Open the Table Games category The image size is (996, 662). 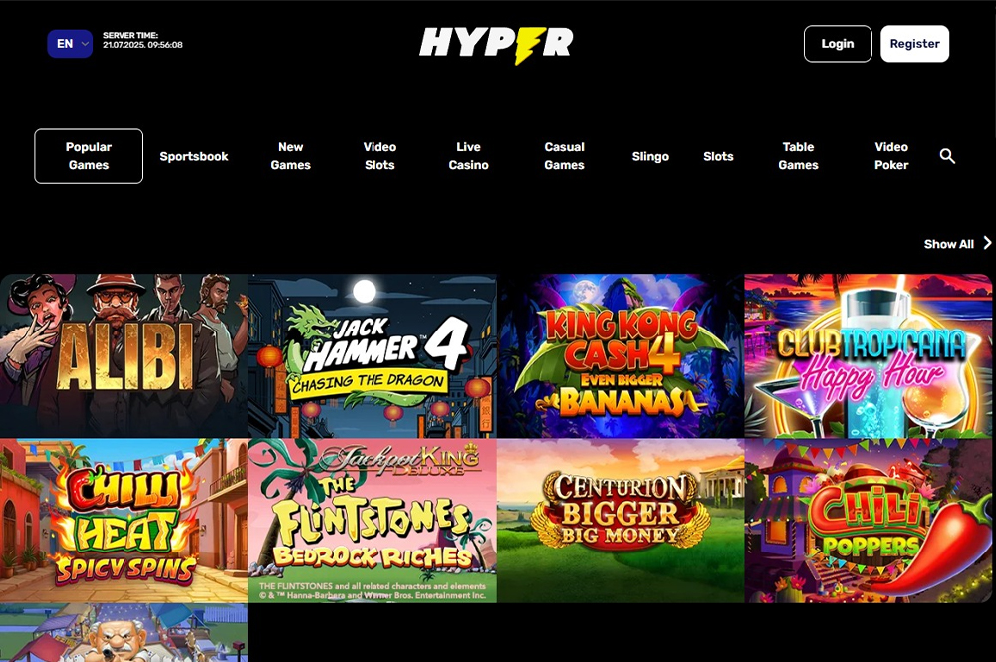click(798, 156)
